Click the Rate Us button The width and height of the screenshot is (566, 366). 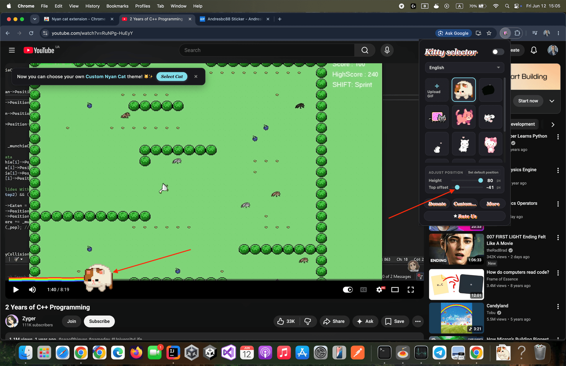pyautogui.click(x=465, y=216)
